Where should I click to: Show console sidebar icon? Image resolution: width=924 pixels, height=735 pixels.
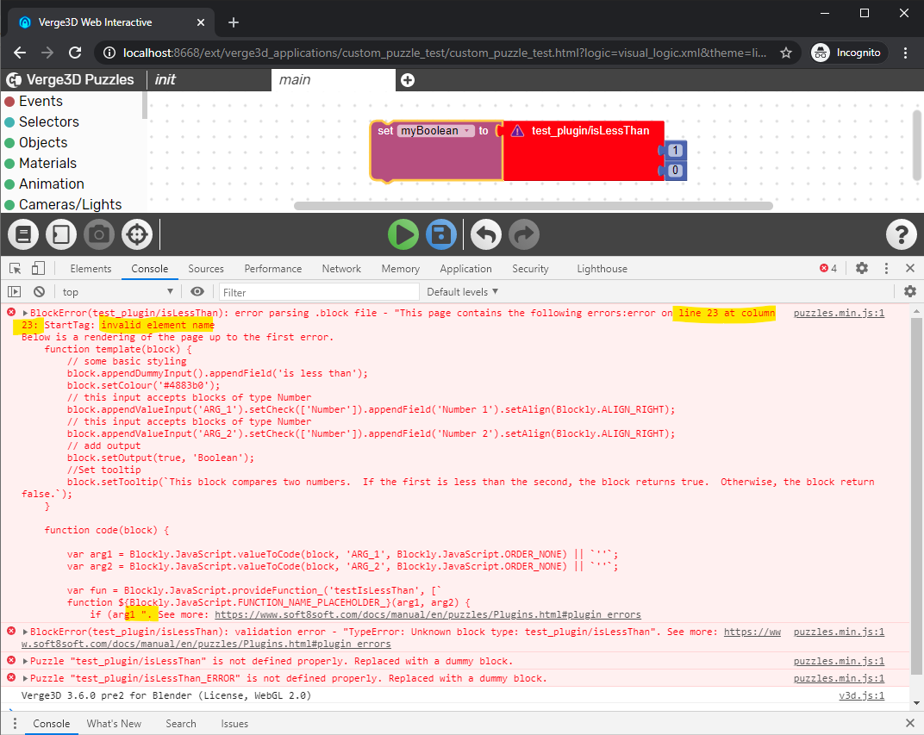pyautogui.click(x=14, y=291)
